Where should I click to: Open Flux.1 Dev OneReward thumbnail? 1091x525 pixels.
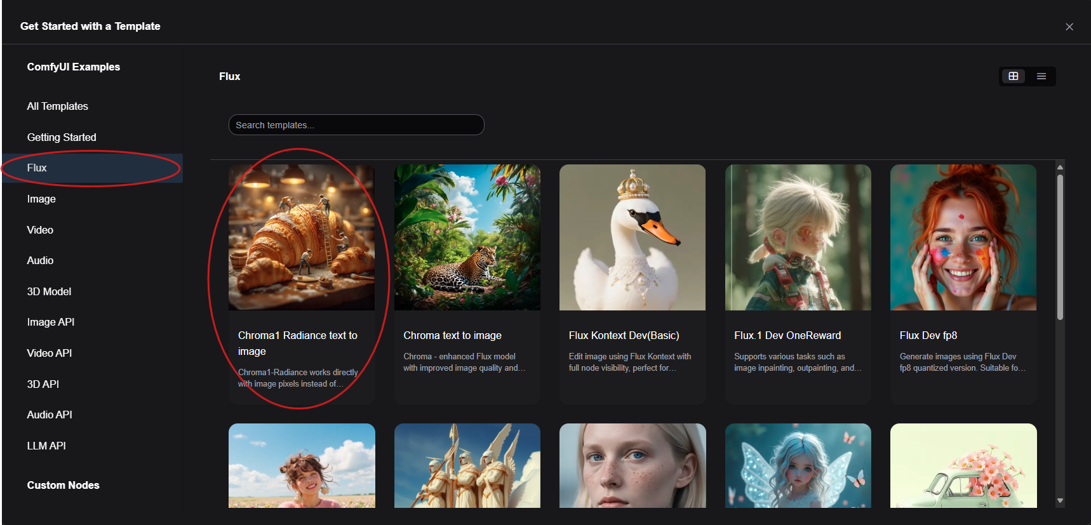(798, 237)
